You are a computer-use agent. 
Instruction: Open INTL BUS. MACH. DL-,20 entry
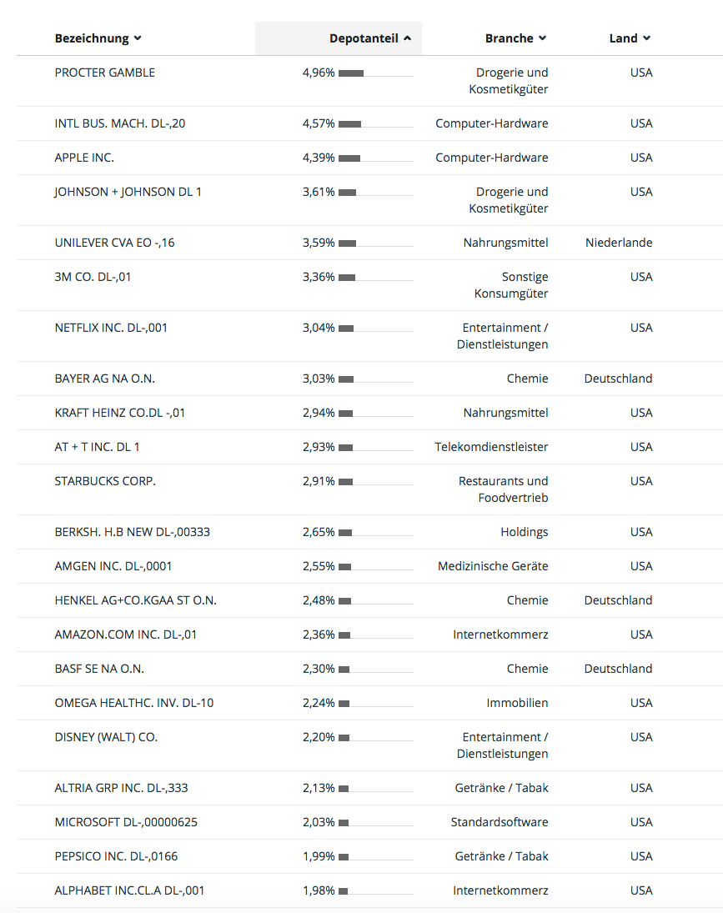point(120,123)
